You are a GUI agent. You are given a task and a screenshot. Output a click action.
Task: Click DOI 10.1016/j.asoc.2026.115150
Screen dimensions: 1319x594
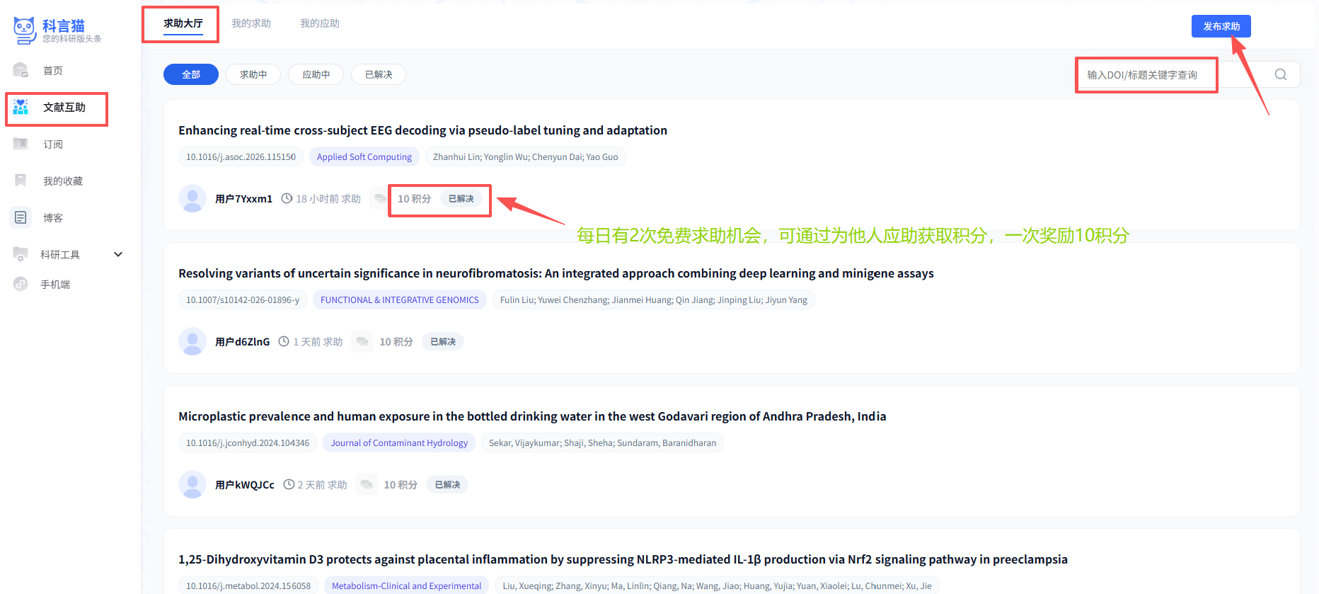[x=241, y=156]
